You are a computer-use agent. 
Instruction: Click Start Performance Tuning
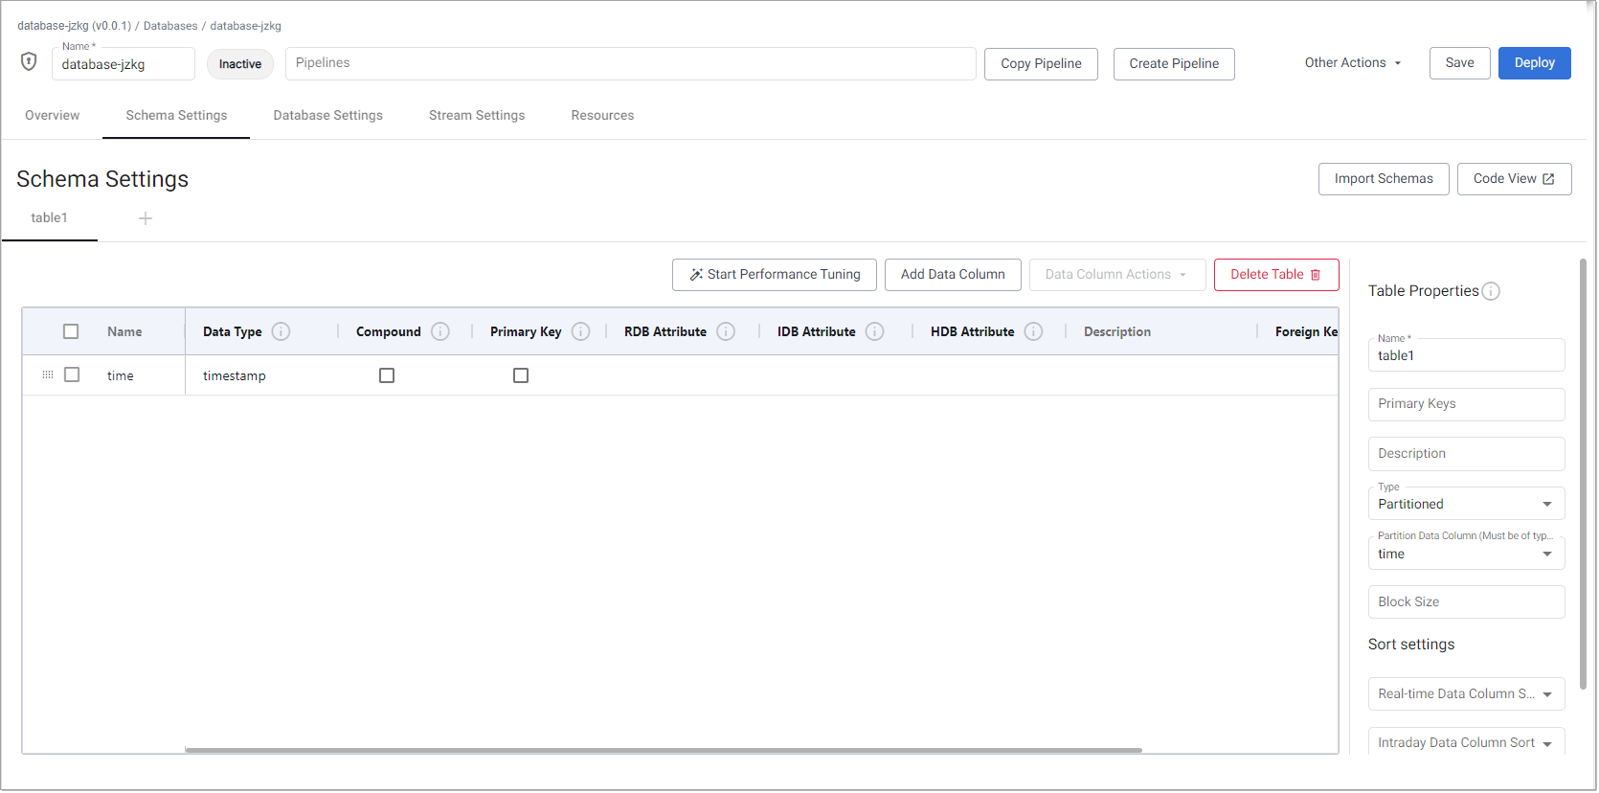774,275
